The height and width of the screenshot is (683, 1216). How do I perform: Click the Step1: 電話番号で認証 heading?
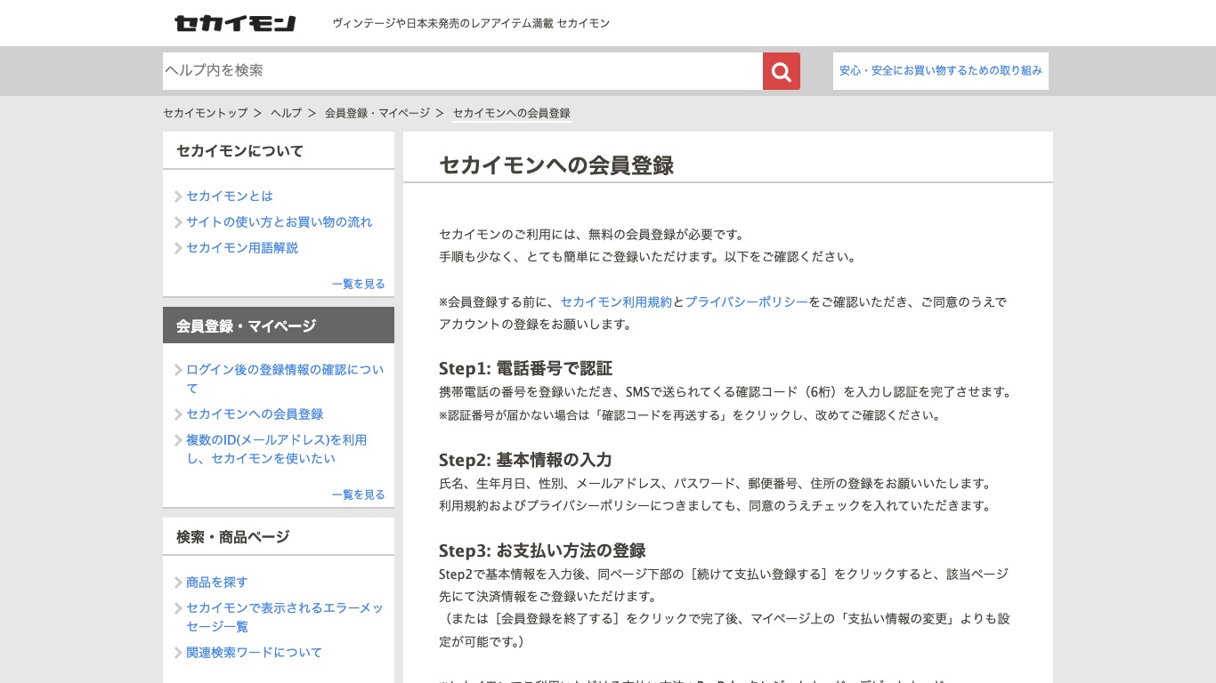click(525, 368)
